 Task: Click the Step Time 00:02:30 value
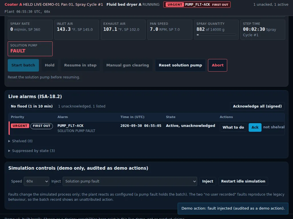tap(254, 29)
